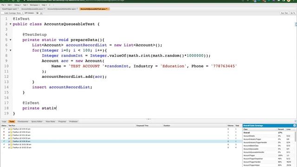This screenshot has height=167, width=297.
Task: Open the Progress panel tab
Action: [x=62, y=122]
